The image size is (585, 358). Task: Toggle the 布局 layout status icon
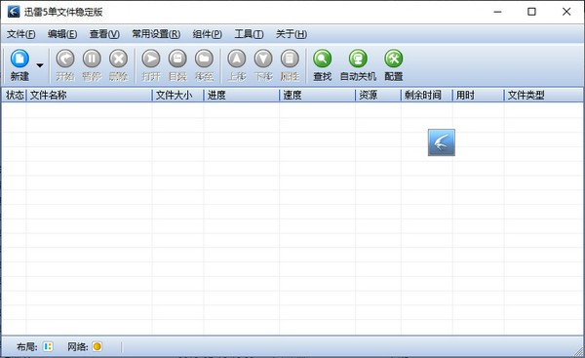tap(48, 347)
